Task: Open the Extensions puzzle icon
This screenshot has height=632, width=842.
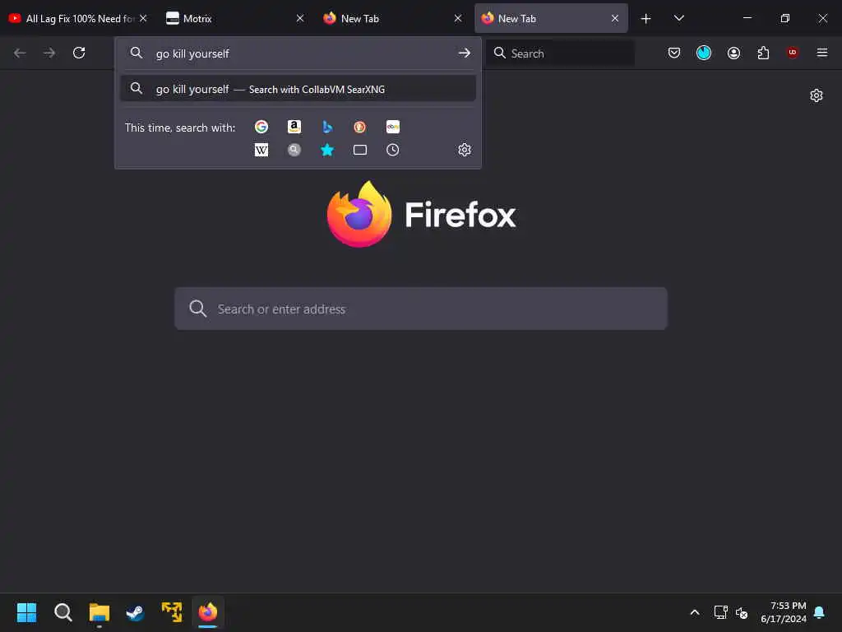Action: point(763,53)
